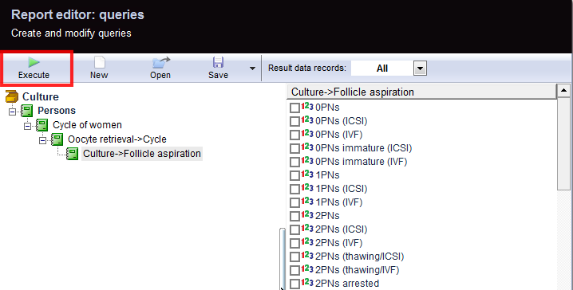
Task: Select Culture->Follicle aspiration tree item
Action: click(x=142, y=154)
